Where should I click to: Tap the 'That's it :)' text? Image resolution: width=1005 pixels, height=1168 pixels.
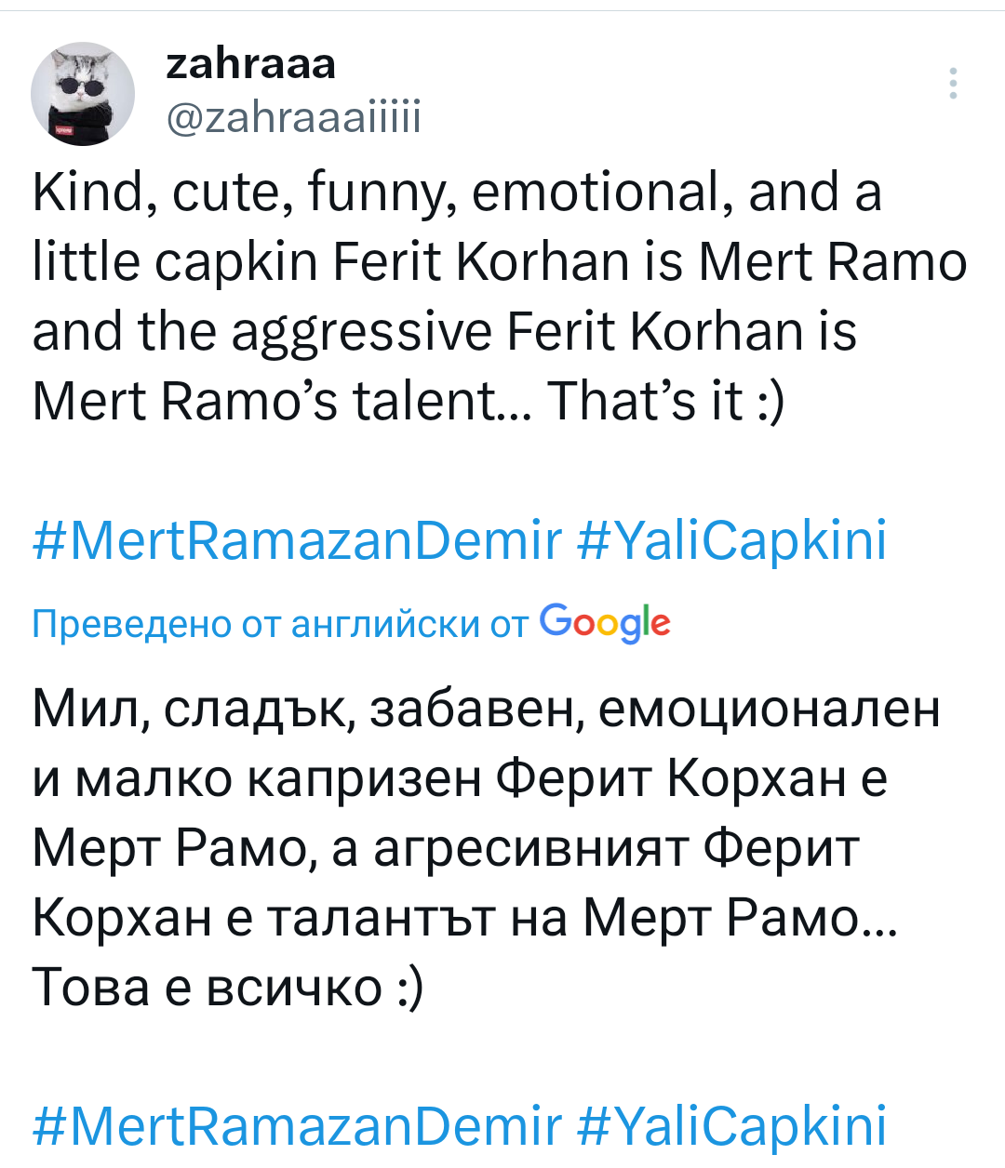(666, 401)
